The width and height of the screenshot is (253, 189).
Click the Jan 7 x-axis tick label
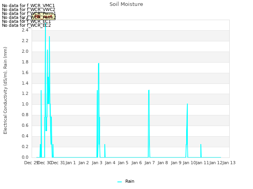[x=149, y=163]
